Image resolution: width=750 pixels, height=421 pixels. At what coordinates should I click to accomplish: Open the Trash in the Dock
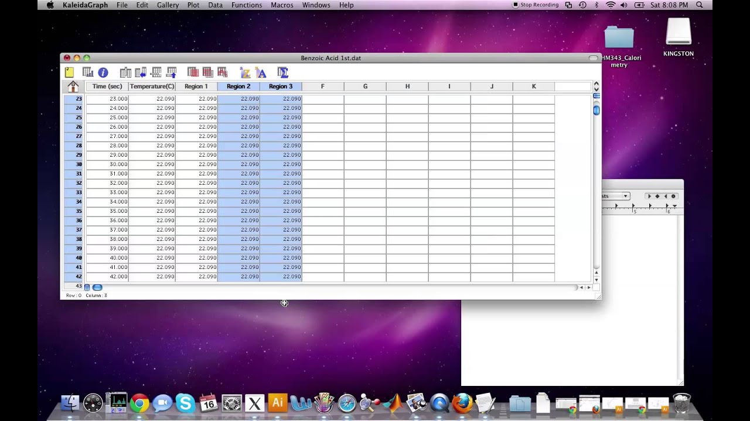click(682, 403)
